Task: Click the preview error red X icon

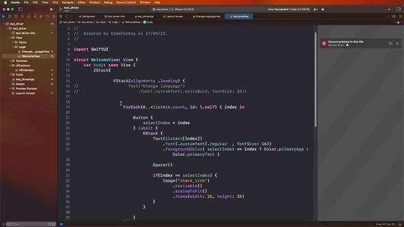Action: [x=324, y=44]
